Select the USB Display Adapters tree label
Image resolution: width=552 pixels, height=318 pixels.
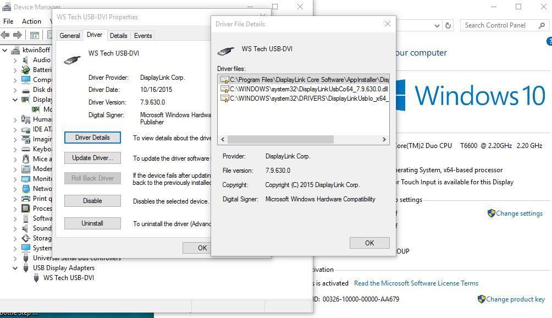pyautogui.click(x=64, y=268)
